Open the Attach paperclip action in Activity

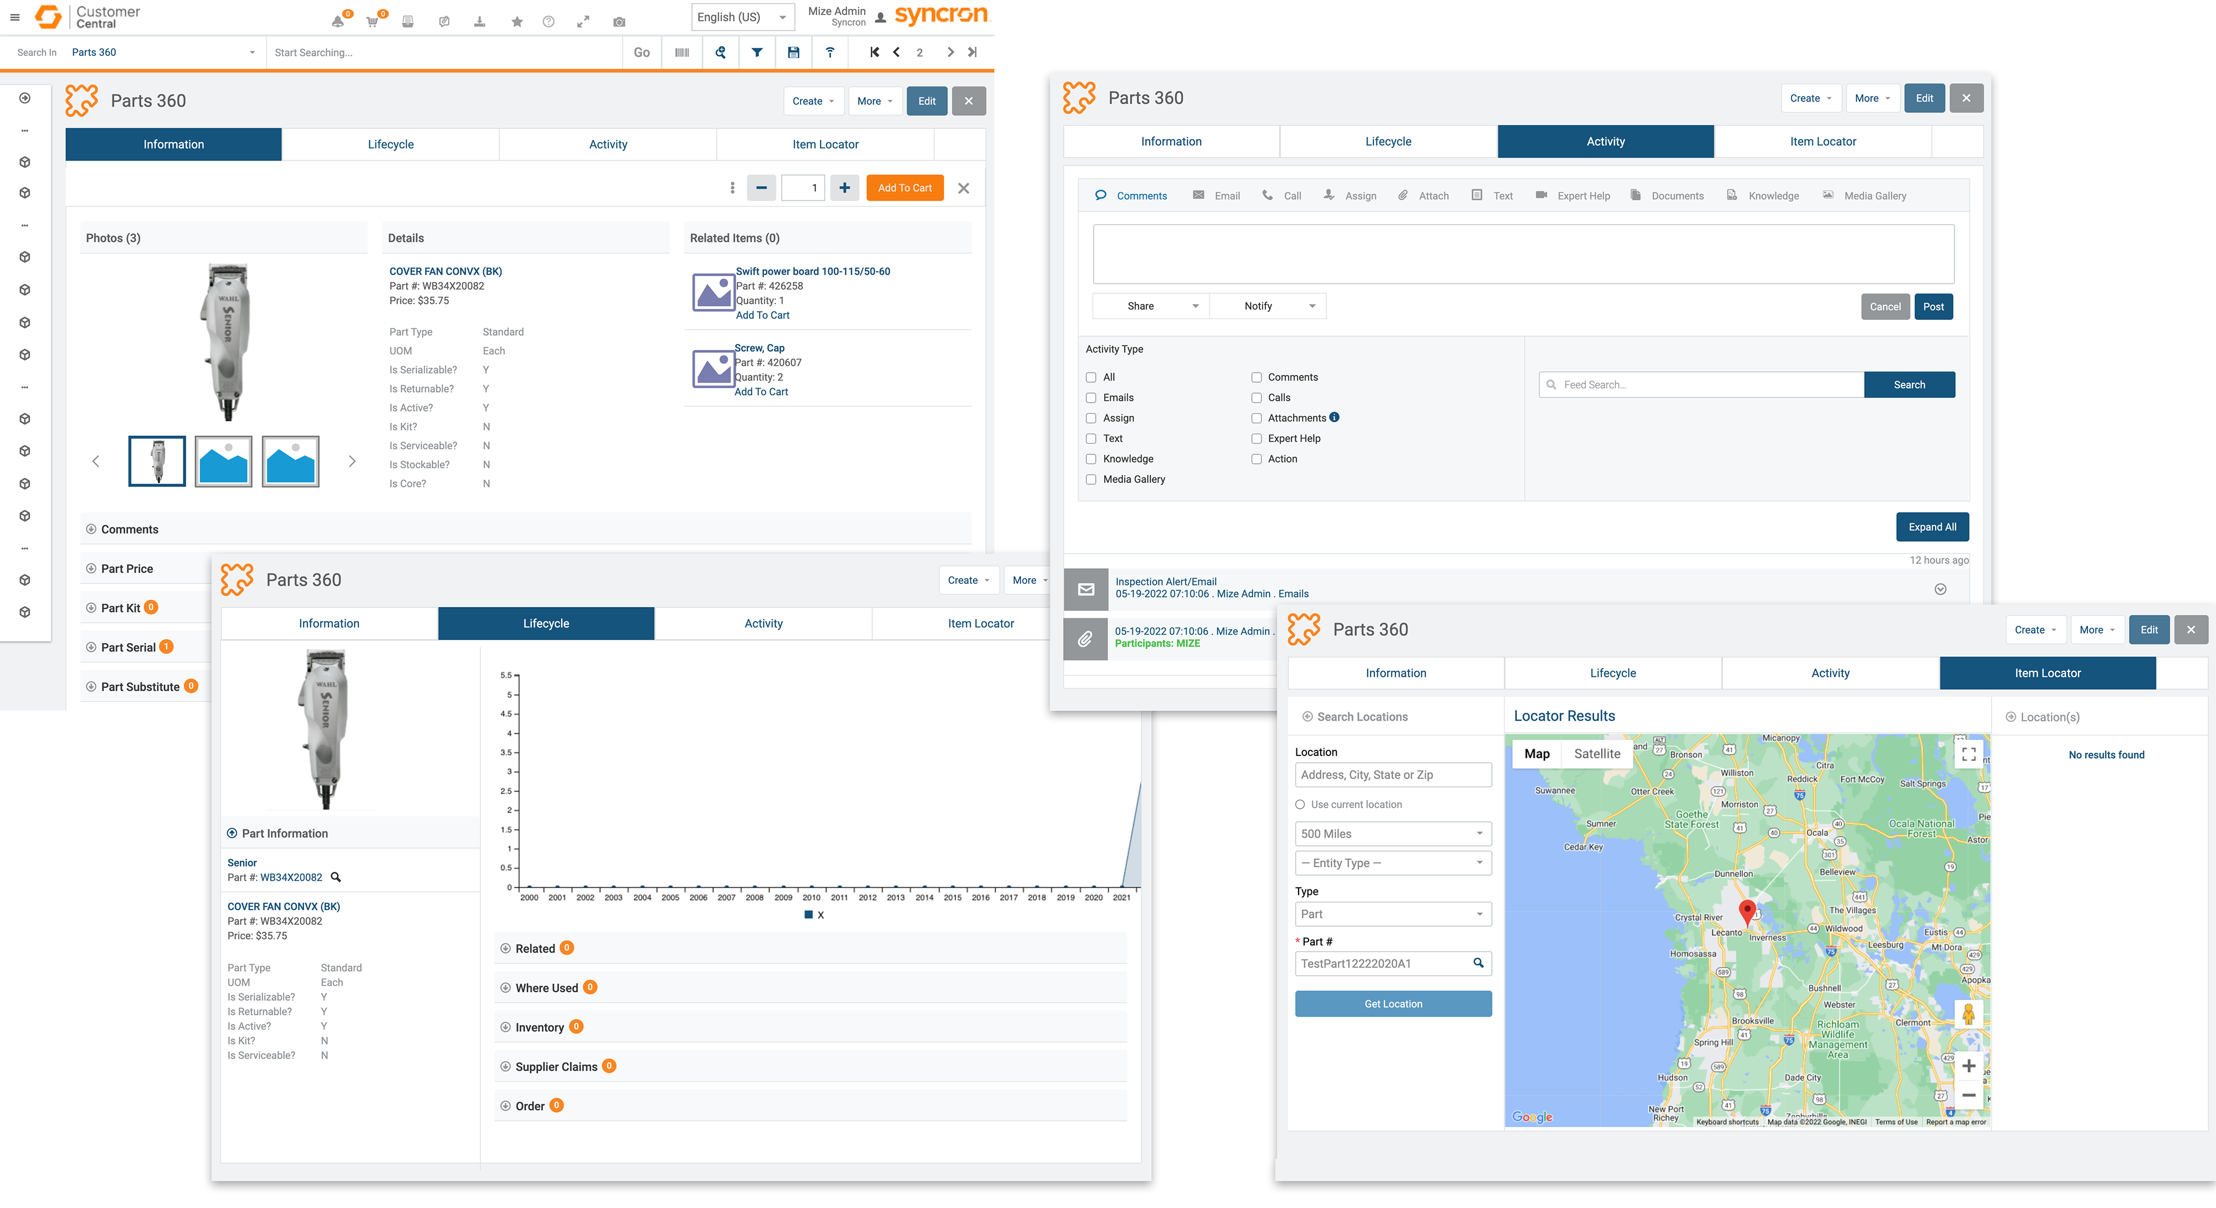(x=1423, y=196)
